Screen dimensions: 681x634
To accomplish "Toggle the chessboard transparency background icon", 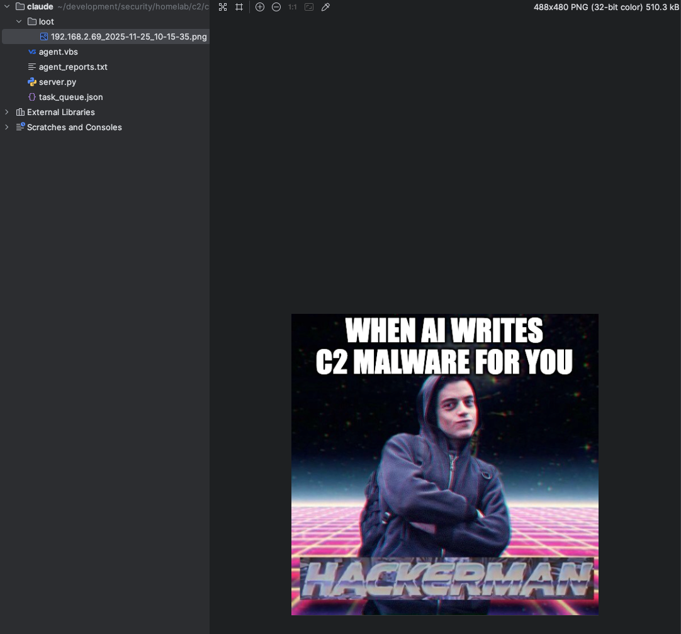I will click(x=223, y=7).
